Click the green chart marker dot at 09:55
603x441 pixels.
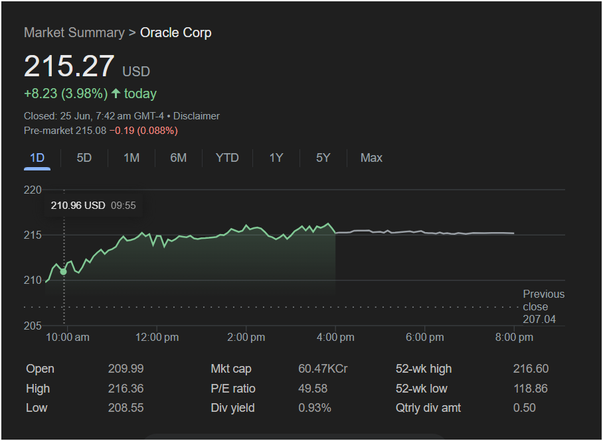click(x=64, y=272)
